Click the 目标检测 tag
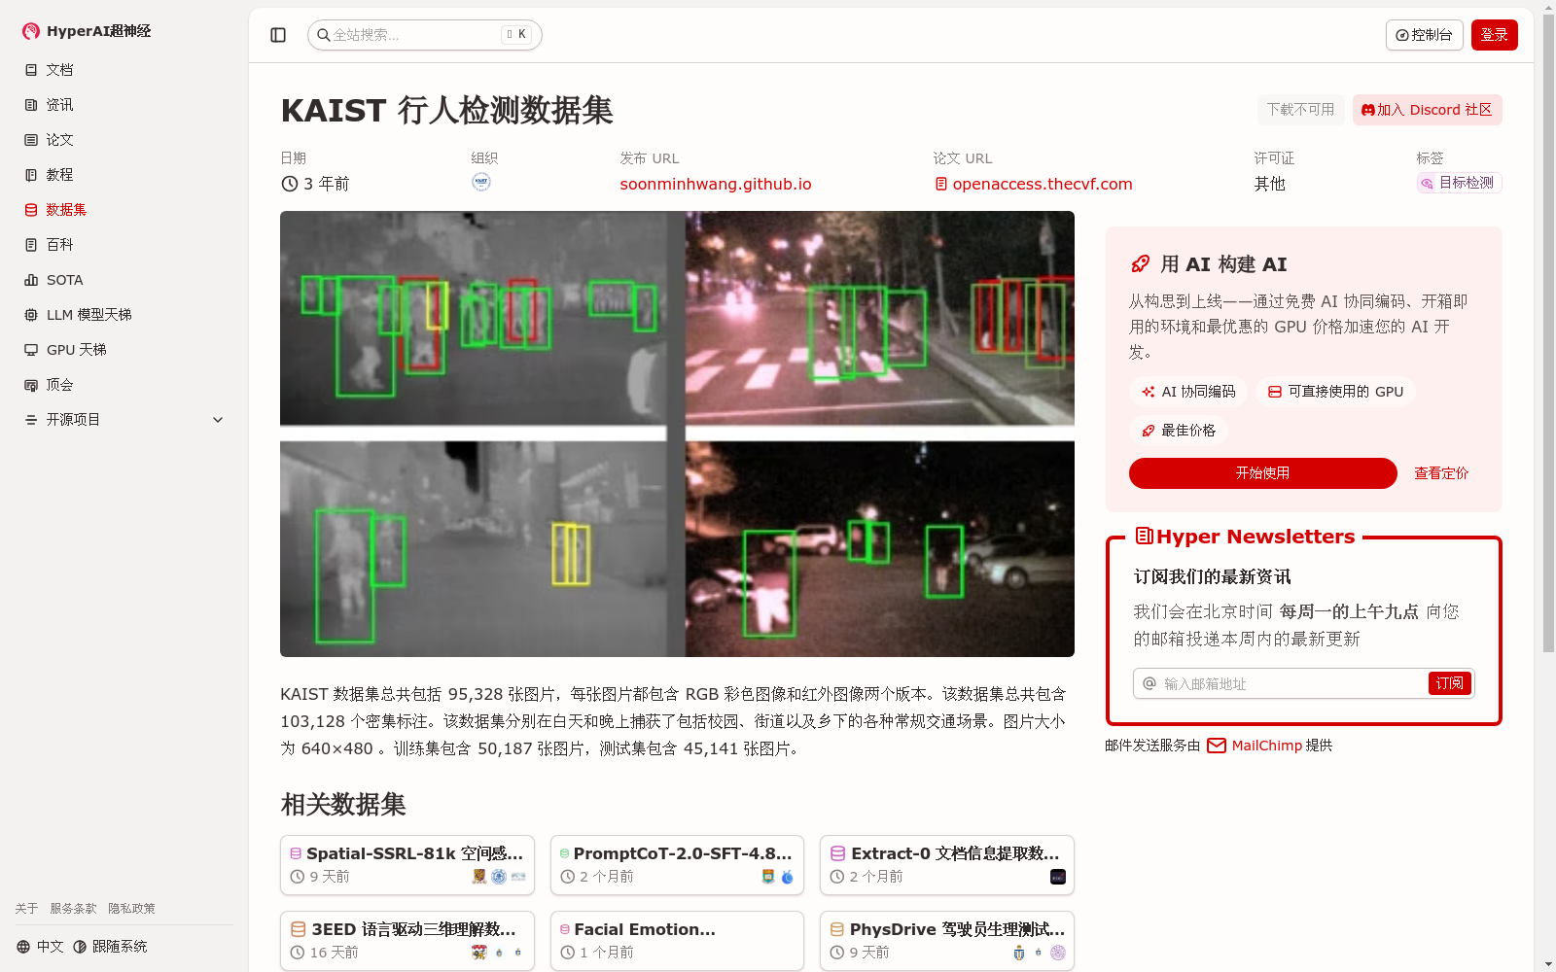The width and height of the screenshot is (1556, 972). point(1459,183)
